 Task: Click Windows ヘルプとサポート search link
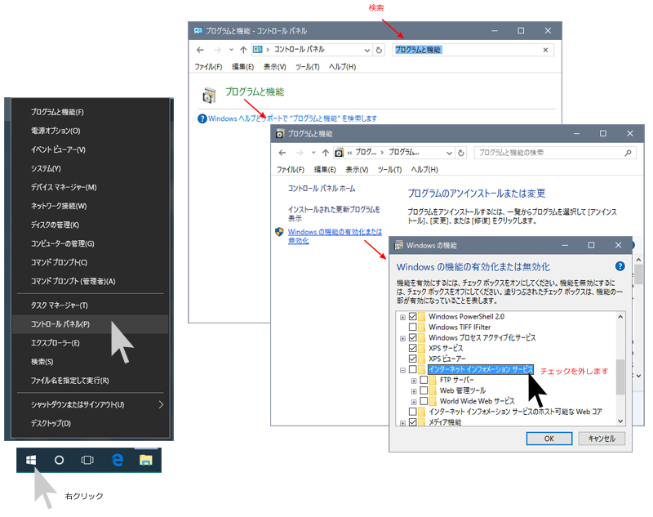[292, 118]
